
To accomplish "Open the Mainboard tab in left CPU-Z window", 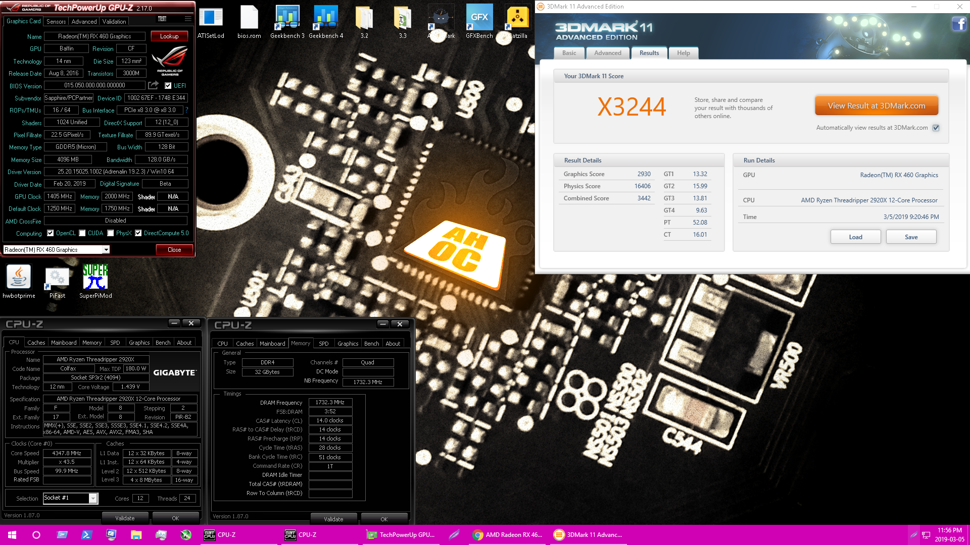I will pyautogui.click(x=64, y=343).
